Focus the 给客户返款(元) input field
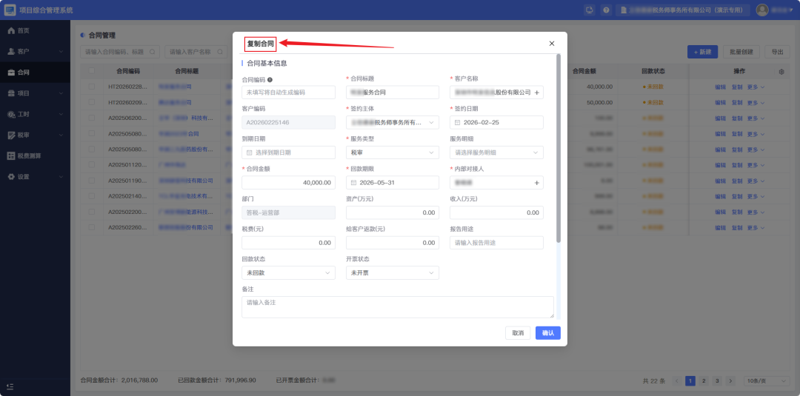The width and height of the screenshot is (800, 396). pyautogui.click(x=393, y=243)
